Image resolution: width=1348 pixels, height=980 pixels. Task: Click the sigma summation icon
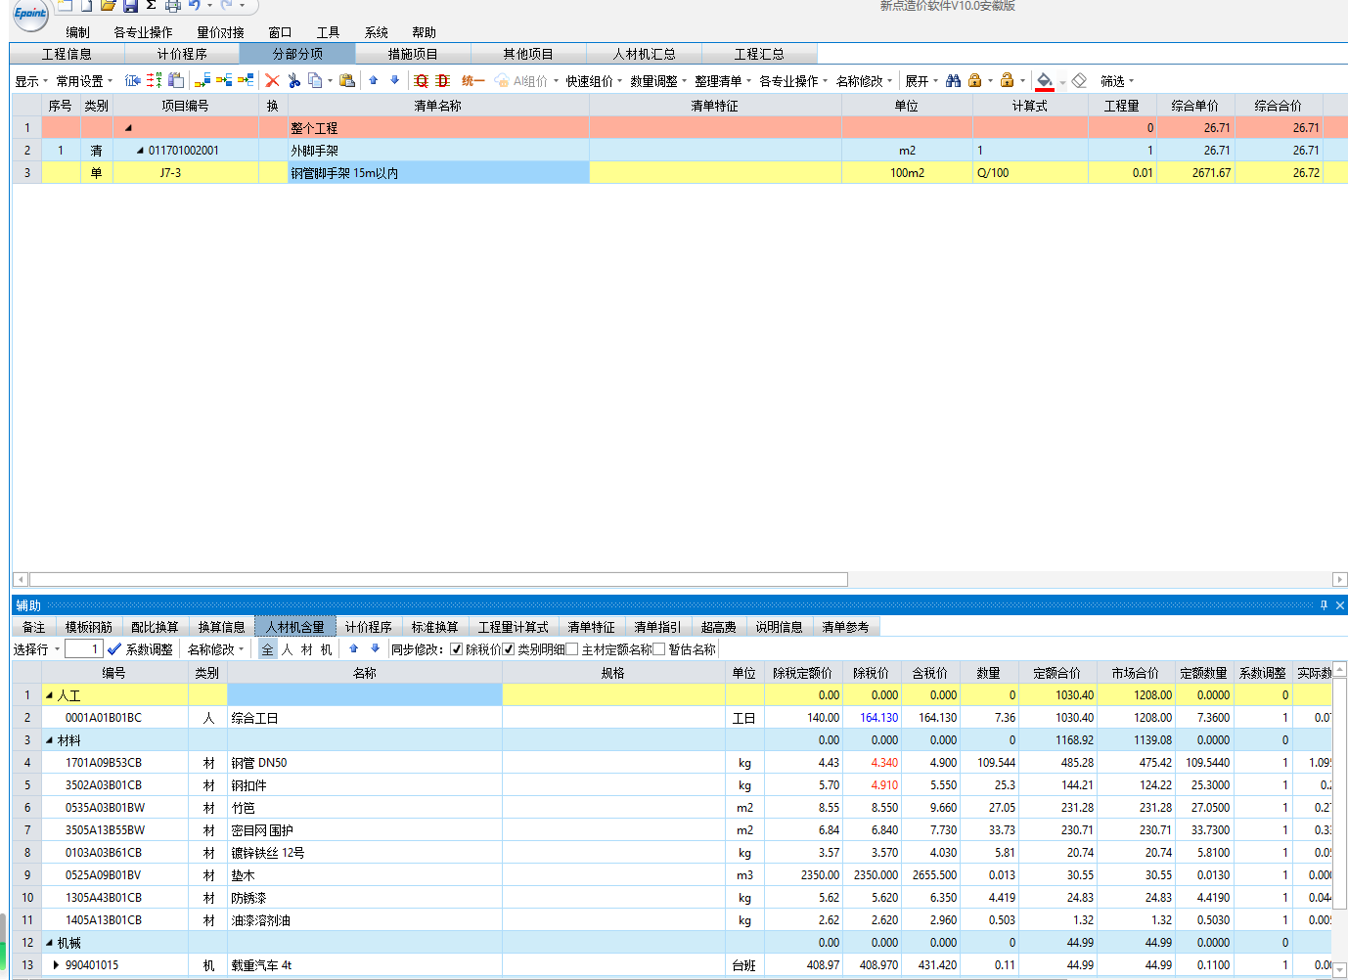151,6
